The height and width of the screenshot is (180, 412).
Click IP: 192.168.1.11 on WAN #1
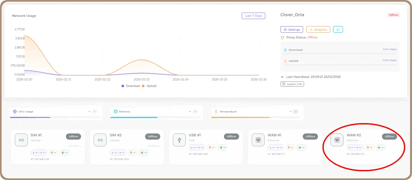pyautogui.click(x=276, y=154)
